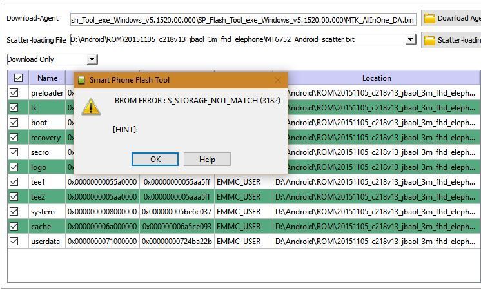Click the BROM ERROR message text
Image resolution: width=481 pixels, height=290 pixels.
pos(197,101)
